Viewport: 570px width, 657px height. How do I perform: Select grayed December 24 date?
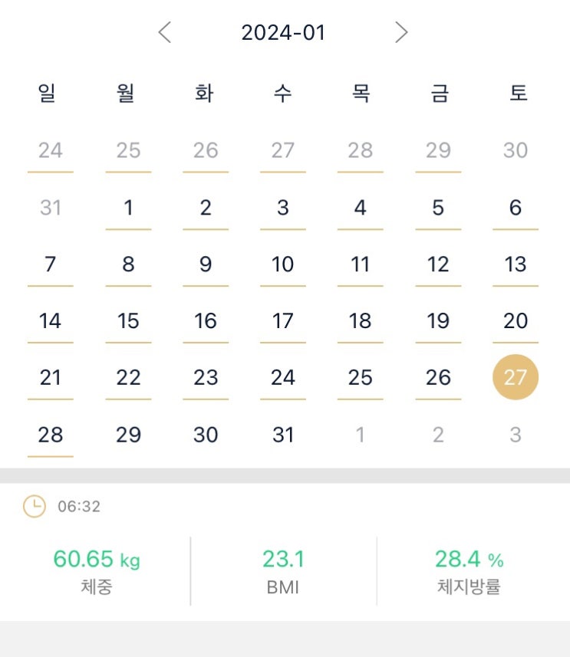[x=51, y=150]
